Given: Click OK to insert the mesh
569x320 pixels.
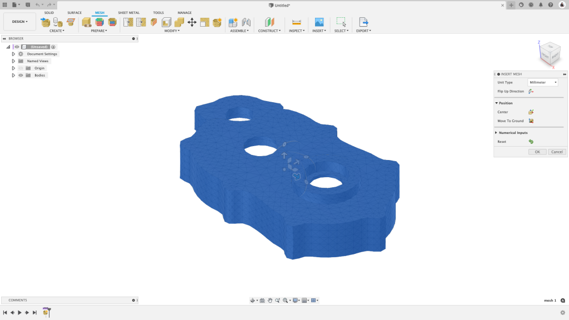Looking at the screenshot, I should pyautogui.click(x=537, y=152).
